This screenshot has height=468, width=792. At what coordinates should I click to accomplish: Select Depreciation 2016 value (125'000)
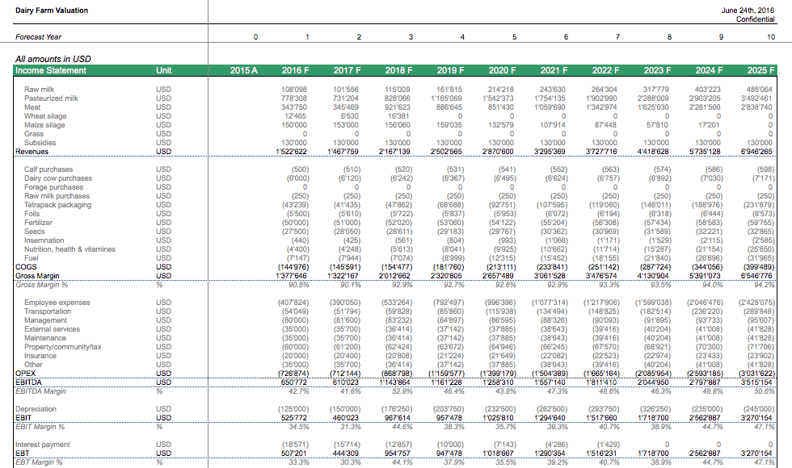tap(293, 409)
